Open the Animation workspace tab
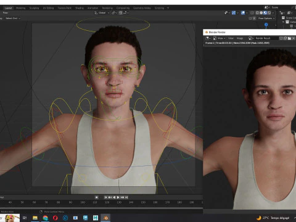The image size is (296, 222). click(x=92, y=8)
